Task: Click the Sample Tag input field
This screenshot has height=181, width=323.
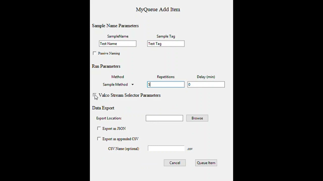Action: tap(166, 44)
